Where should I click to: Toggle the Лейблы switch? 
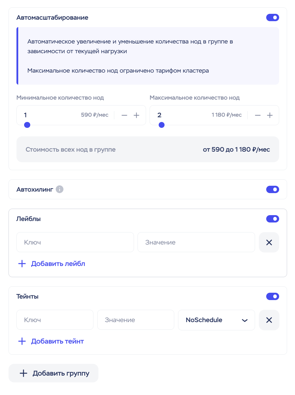(x=273, y=219)
